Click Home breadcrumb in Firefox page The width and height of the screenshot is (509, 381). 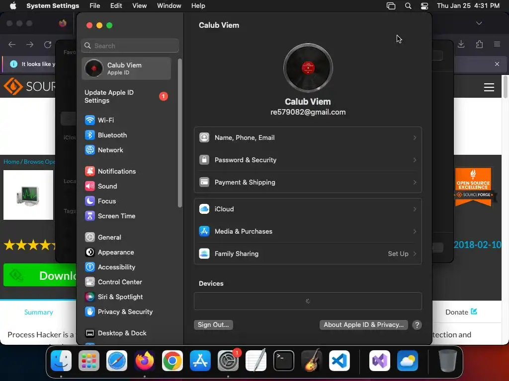click(x=11, y=162)
